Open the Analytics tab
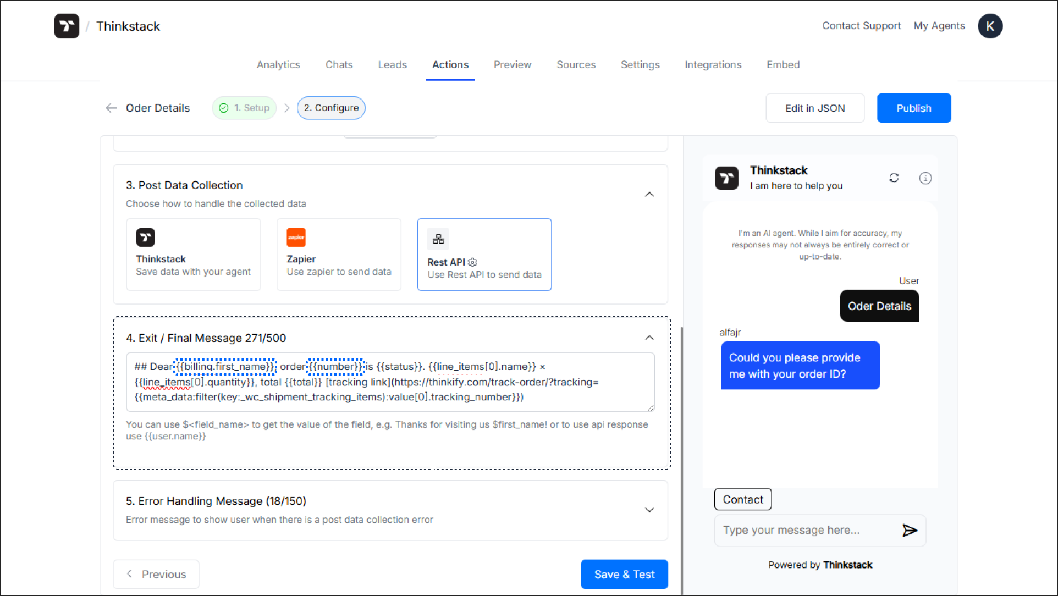 coord(278,65)
